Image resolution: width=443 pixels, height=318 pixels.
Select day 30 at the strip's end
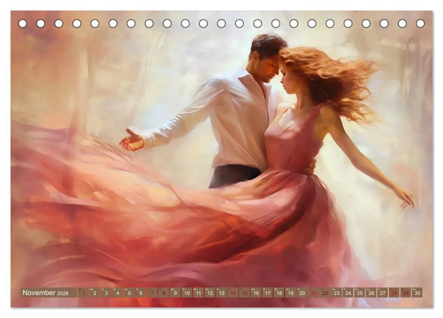click(417, 292)
